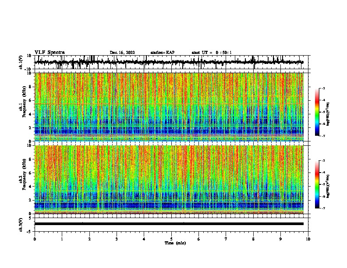Click the ch.2 colorbar log(PSD) unit label

[x=328, y=186]
